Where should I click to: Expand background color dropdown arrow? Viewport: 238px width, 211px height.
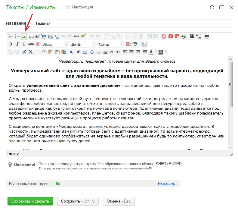coord(166,52)
